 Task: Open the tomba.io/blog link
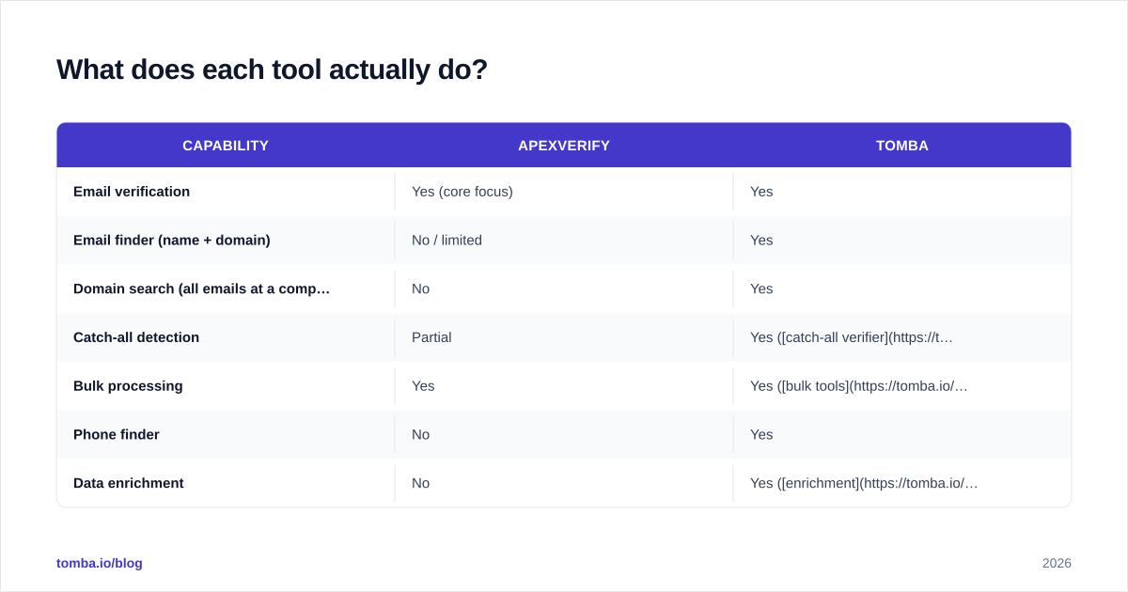click(100, 563)
